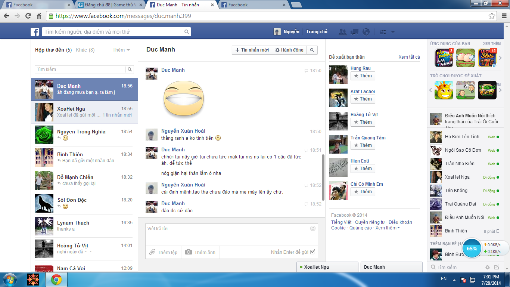Click the 65% network speed widget
This screenshot has width=510, height=287.
(x=472, y=249)
